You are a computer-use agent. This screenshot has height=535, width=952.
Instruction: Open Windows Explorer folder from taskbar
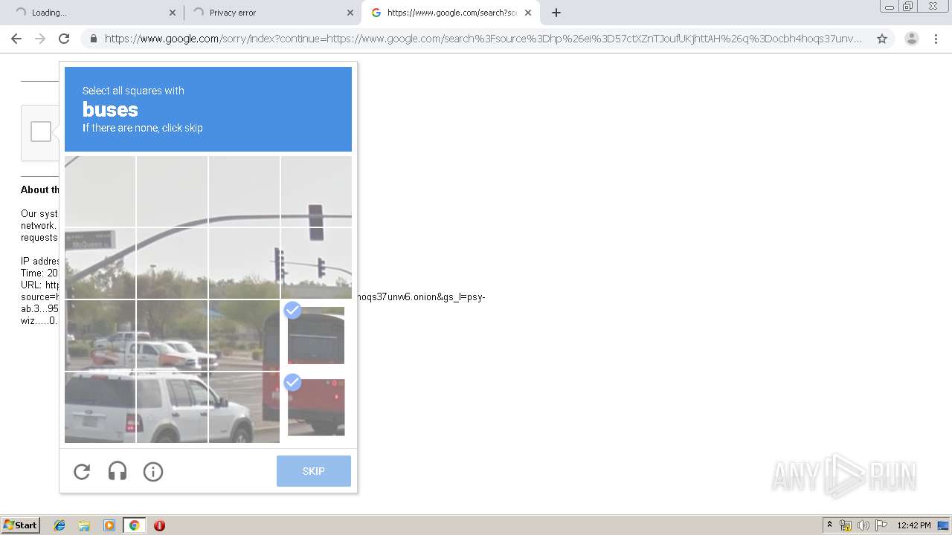(84, 525)
